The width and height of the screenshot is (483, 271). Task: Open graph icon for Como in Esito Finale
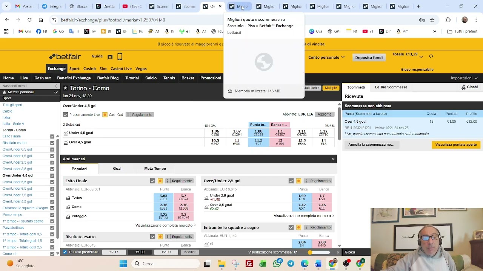[x=68, y=207]
